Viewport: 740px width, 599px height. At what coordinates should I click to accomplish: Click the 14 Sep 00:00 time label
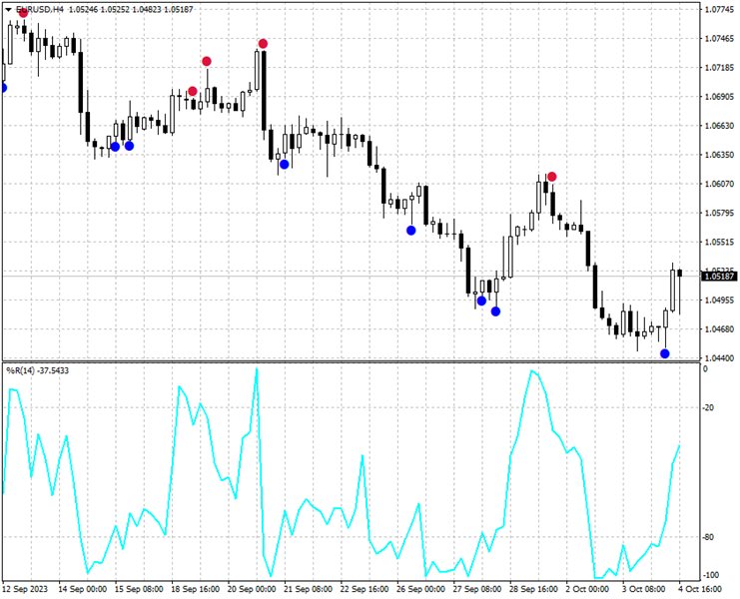[82, 589]
